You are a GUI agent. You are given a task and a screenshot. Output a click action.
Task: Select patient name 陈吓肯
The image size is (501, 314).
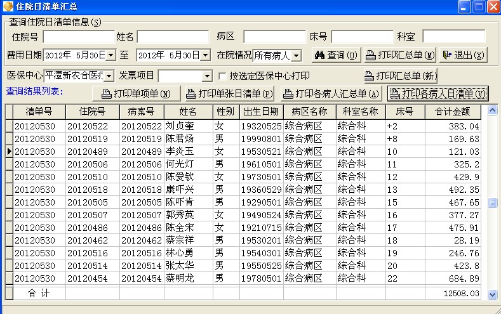(x=180, y=202)
